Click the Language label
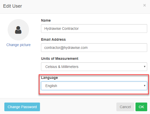 coord(49,78)
